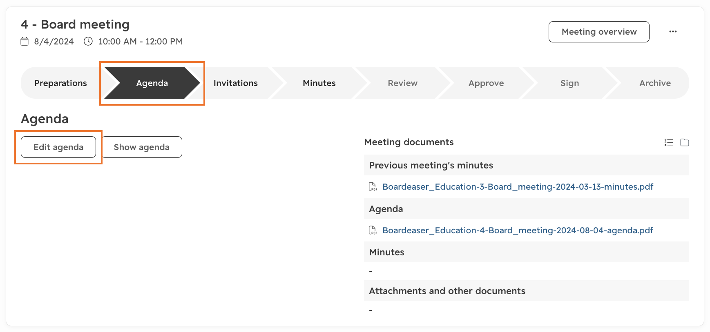Image resolution: width=710 pixels, height=332 pixels.
Task: Click the PDF icon beside the 2024-08-04 agenda file
Action: (x=373, y=230)
